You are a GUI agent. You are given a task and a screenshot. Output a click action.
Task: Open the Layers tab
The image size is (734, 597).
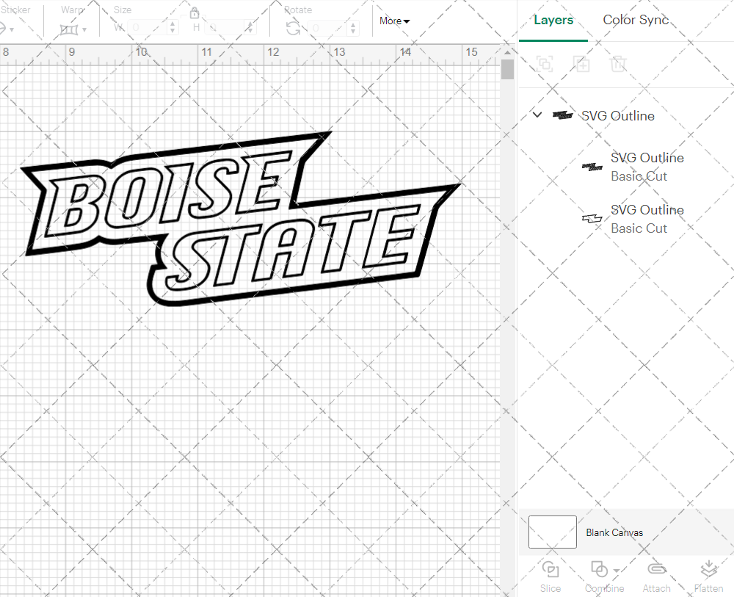pos(553,20)
